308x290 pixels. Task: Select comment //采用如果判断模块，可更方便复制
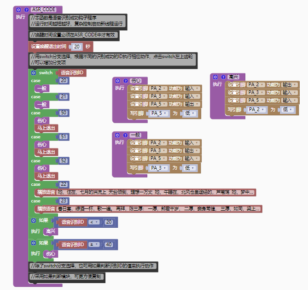[67, 277]
